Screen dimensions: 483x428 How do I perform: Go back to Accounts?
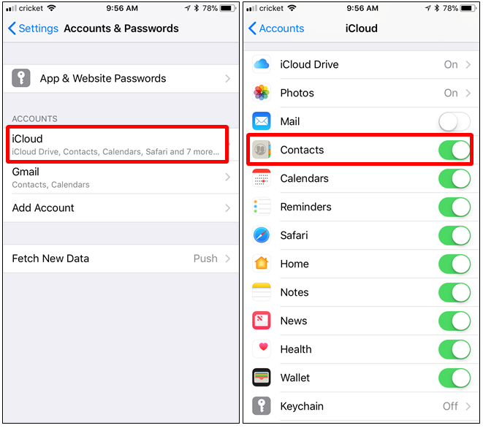click(276, 28)
